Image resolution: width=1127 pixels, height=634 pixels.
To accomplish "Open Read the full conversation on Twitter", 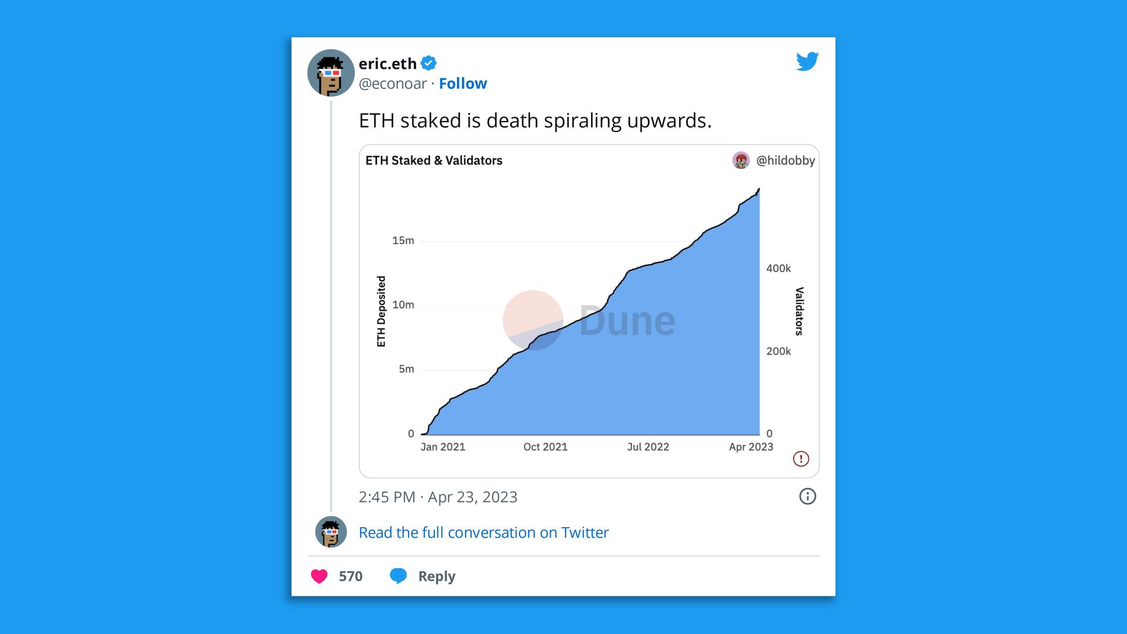I will point(483,532).
